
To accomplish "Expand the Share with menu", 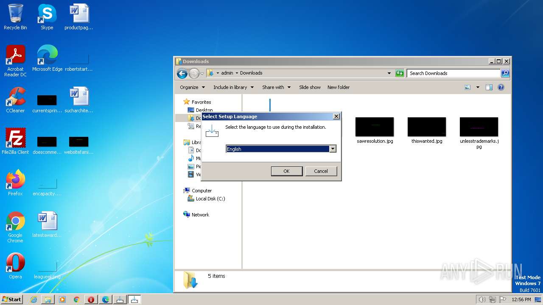I will pos(276,87).
